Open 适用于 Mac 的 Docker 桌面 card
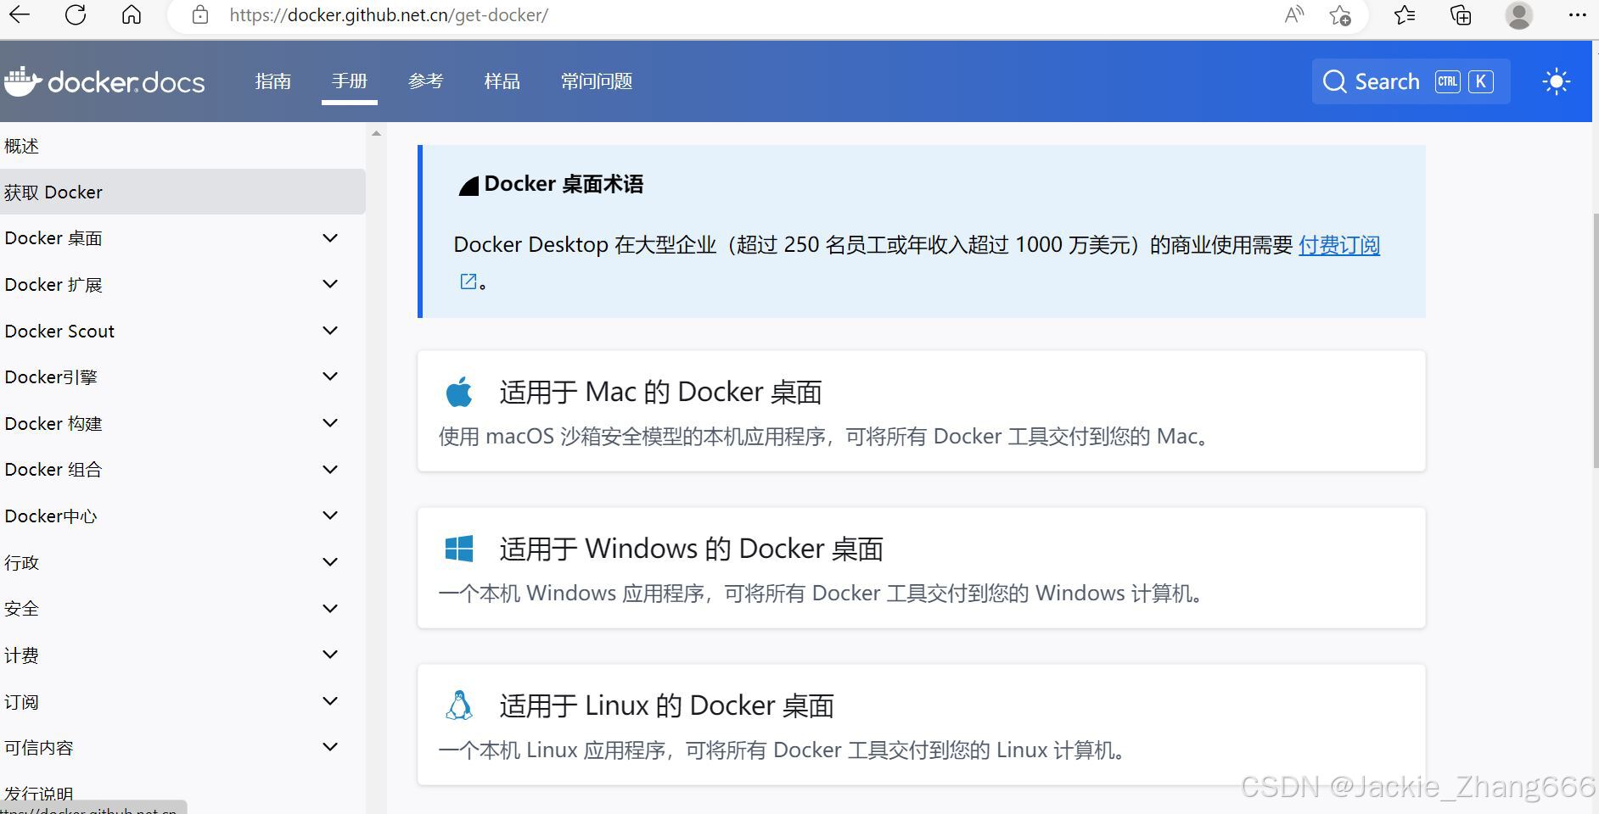Viewport: 1599px width, 814px height. click(921, 410)
